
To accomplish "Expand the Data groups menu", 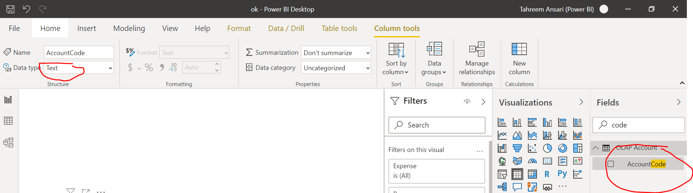I will pos(434,59).
